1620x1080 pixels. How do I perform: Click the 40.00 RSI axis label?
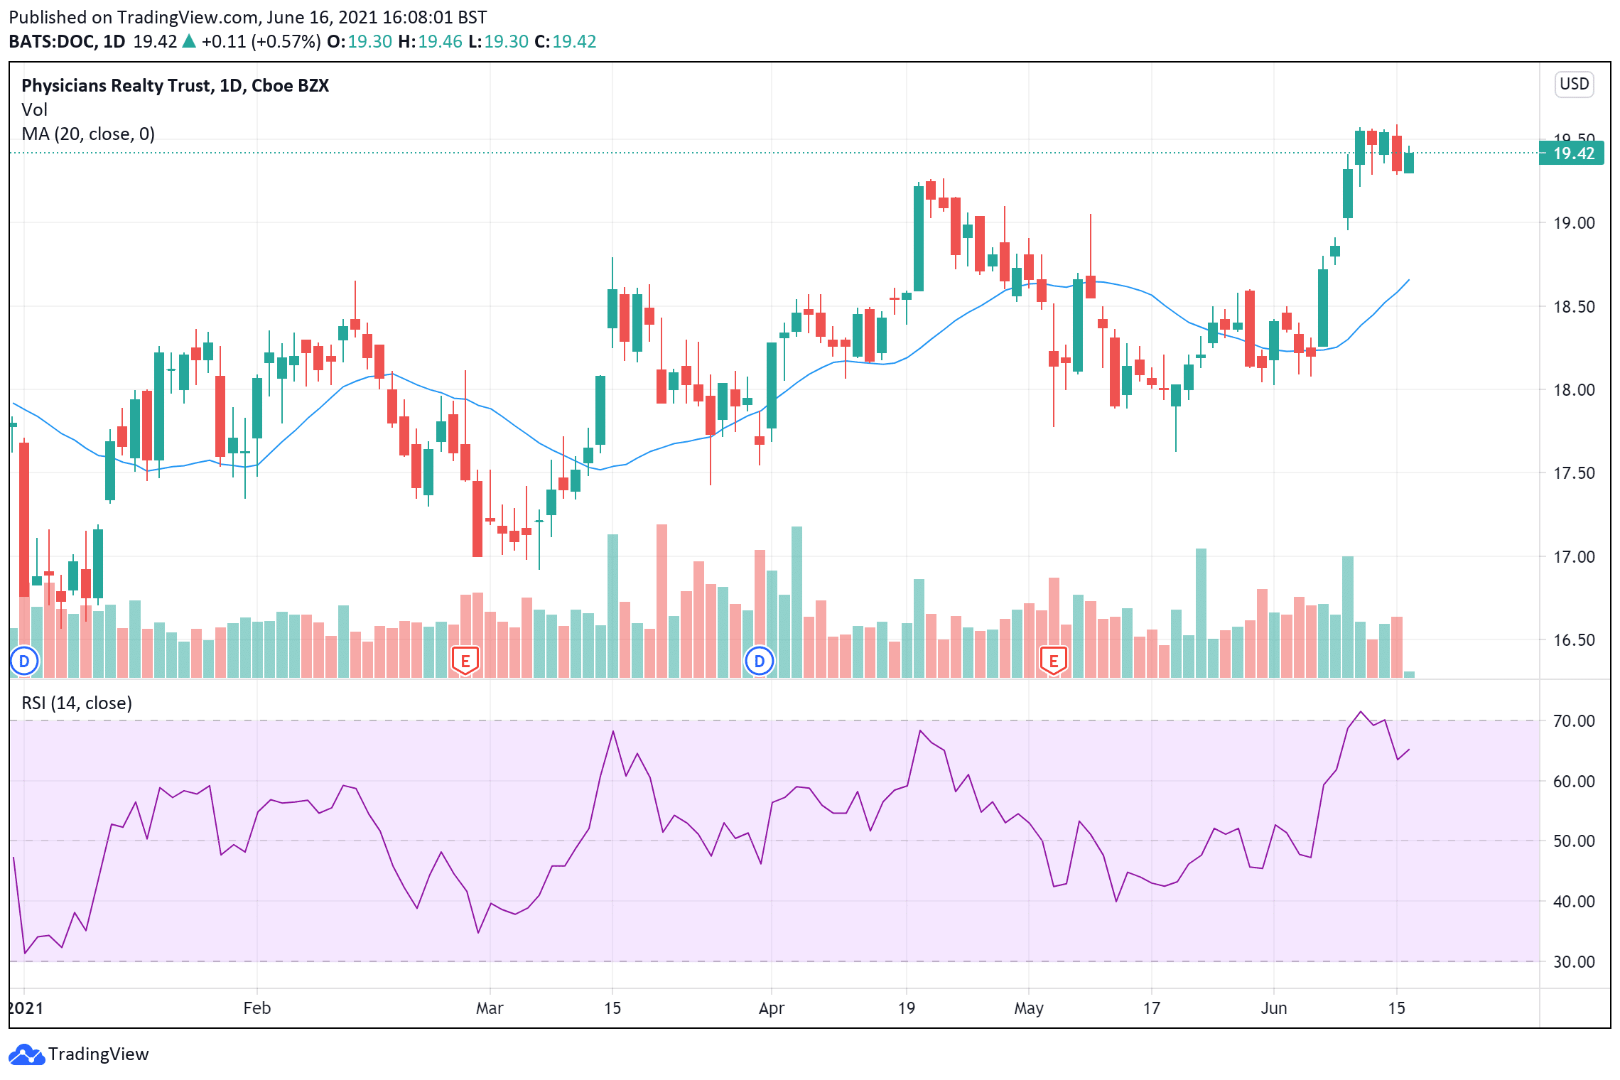pyautogui.click(x=1574, y=902)
